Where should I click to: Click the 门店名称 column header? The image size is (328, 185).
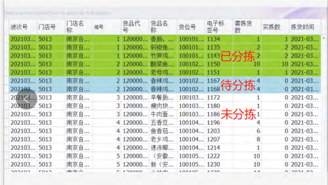78,27
